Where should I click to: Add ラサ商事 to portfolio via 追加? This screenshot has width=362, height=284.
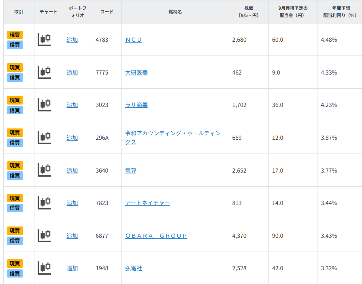(72, 105)
